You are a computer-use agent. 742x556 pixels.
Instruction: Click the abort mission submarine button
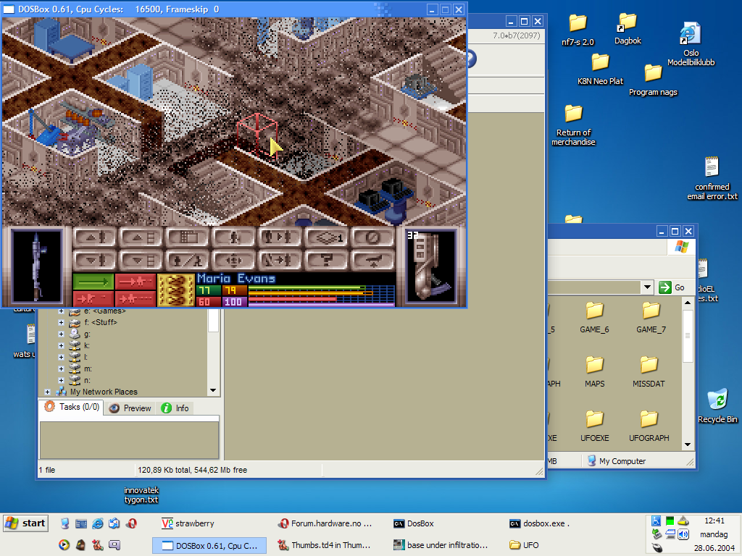(372, 260)
